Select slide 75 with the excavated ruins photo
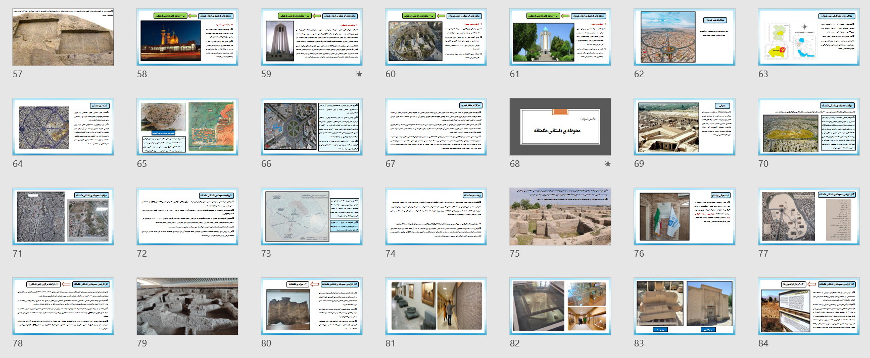Screen dimensions: 870x358 click(x=560, y=216)
